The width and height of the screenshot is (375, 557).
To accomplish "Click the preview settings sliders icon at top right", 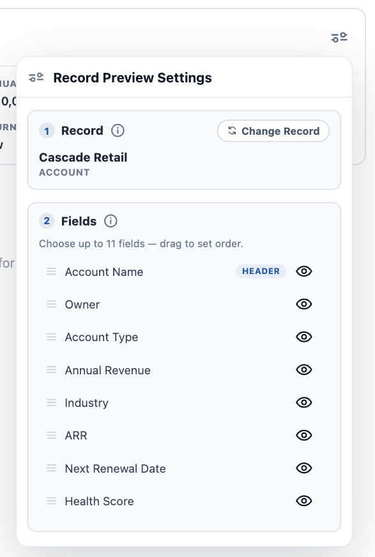I will tap(339, 37).
